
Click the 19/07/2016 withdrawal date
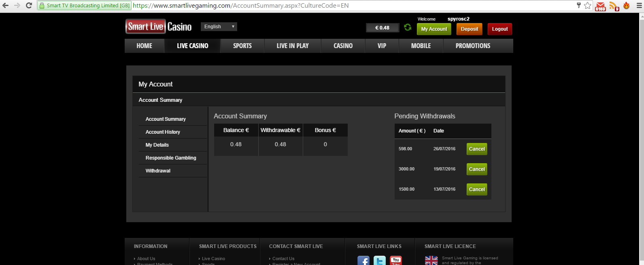[444, 169]
